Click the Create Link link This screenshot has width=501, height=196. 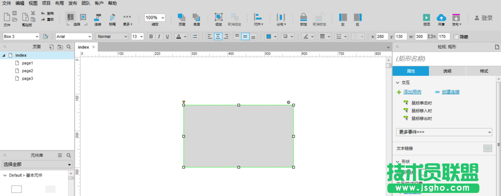[450, 92]
